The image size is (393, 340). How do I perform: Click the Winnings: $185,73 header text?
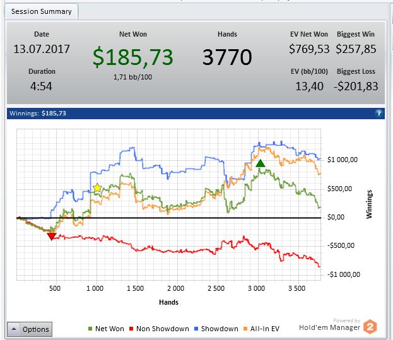[38, 114]
